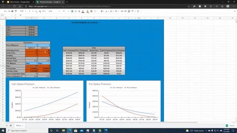Toggle bold formatting
237x133 pixels.
tap(72, 11)
